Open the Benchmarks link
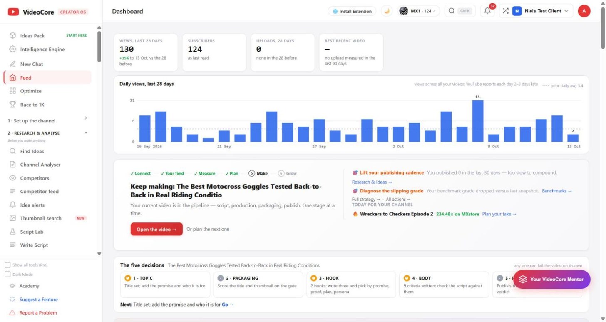Viewport: 606px width, 322px height. [x=557, y=191]
